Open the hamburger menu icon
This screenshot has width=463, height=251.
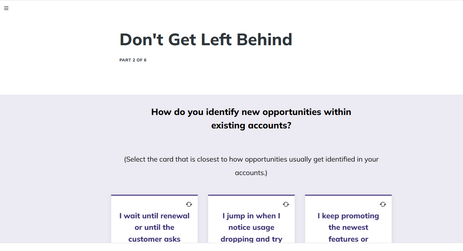(x=6, y=8)
